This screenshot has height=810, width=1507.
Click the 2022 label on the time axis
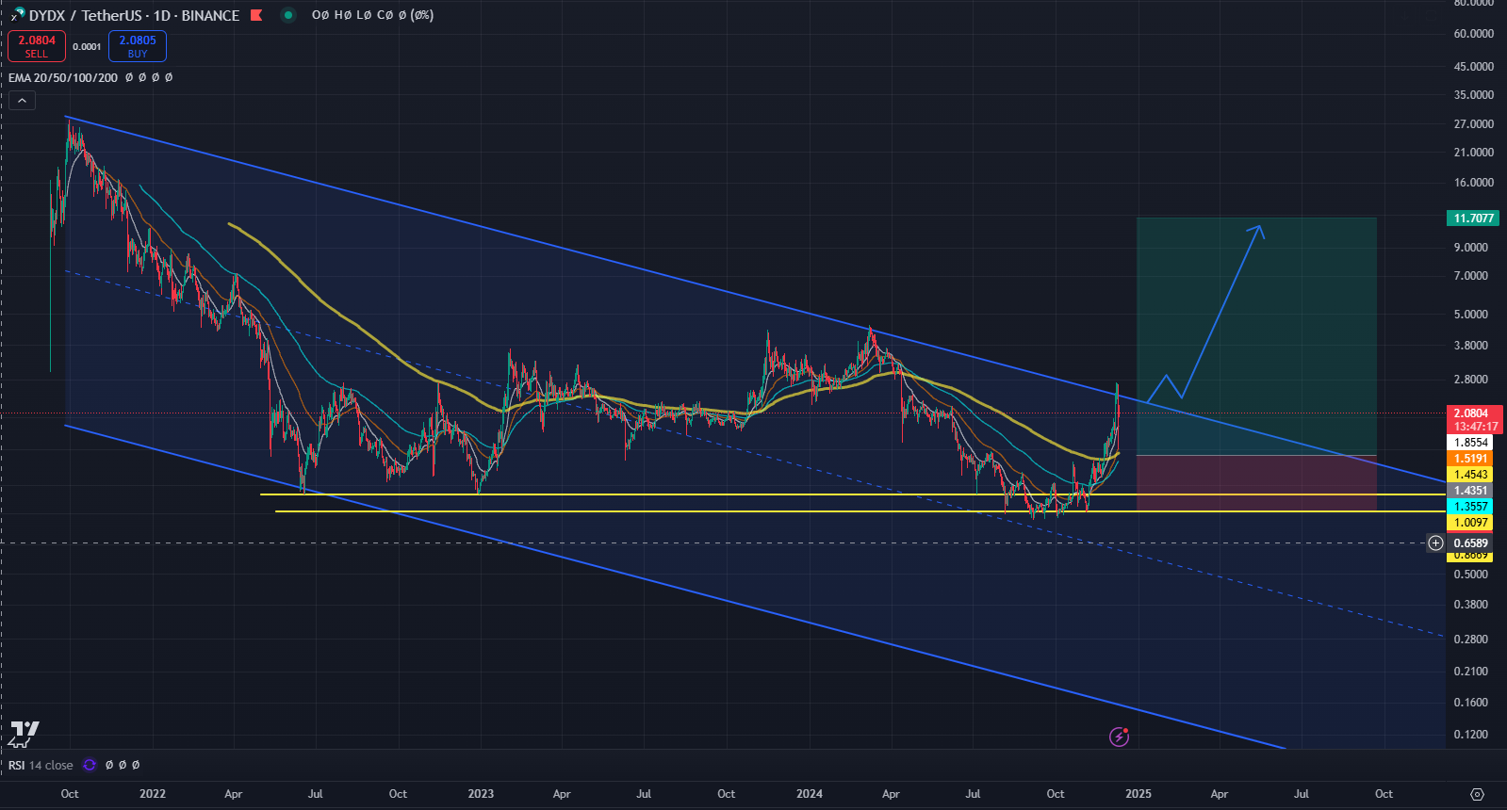pyautogui.click(x=153, y=794)
